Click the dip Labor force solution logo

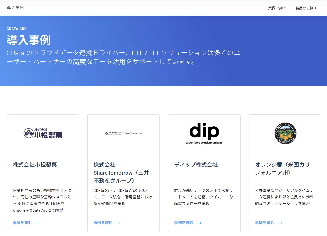tap(204, 133)
